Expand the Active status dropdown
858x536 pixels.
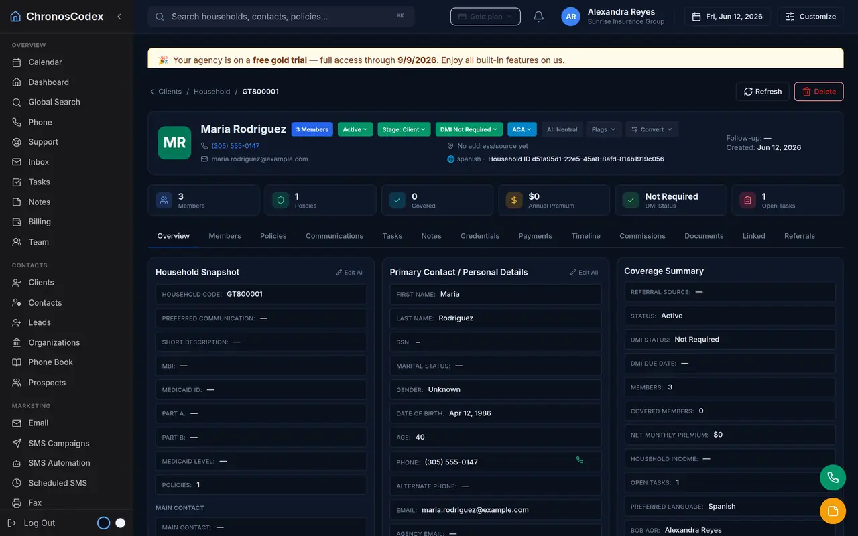pos(355,129)
